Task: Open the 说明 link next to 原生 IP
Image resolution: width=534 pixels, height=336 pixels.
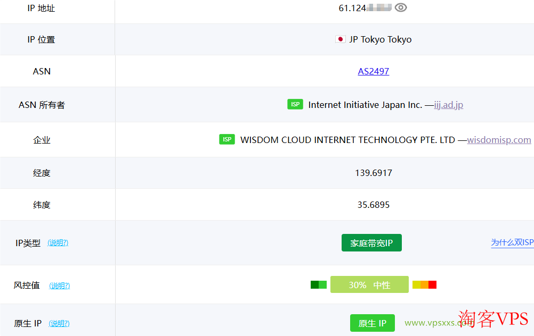Action: (x=59, y=323)
